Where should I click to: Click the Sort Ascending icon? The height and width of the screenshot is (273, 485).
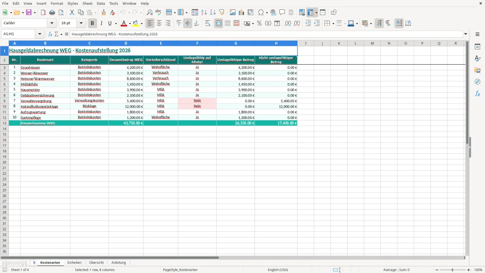coord(204,13)
